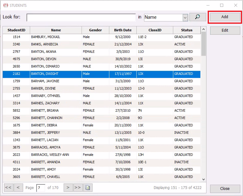Select row BANKS, ARNIECIA
The height and width of the screenshot is (196, 243).
click(x=101, y=44)
